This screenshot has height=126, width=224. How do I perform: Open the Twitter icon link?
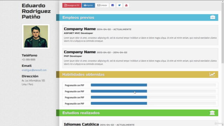coord(119,5)
